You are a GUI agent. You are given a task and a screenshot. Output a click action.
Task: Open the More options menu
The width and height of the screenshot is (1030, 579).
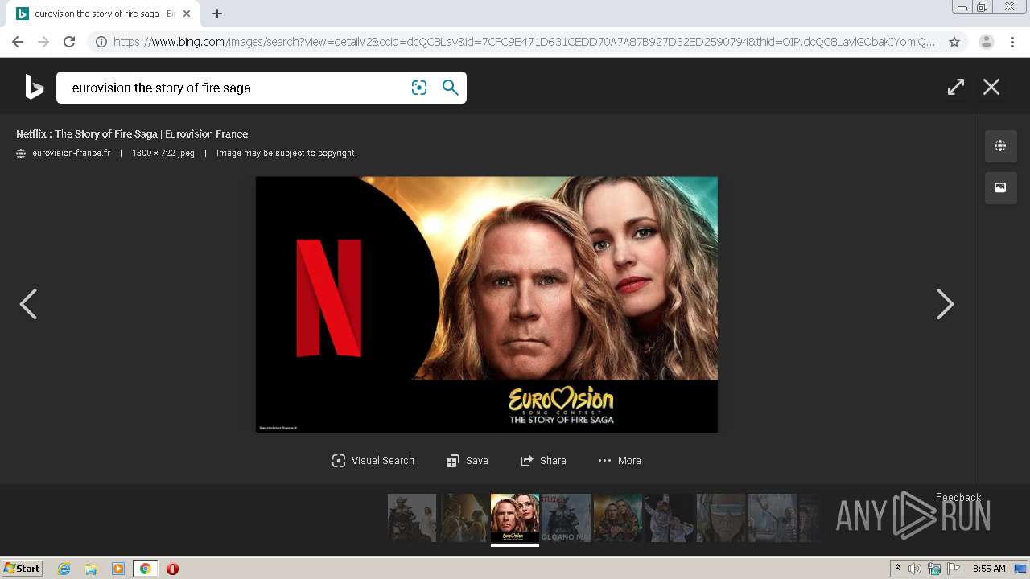point(620,461)
